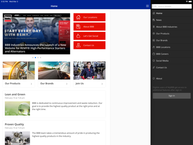The height and width of the screenshot is (145, 193).
Task: Click the About info icon in sidebar
Action: coord(153,78)
